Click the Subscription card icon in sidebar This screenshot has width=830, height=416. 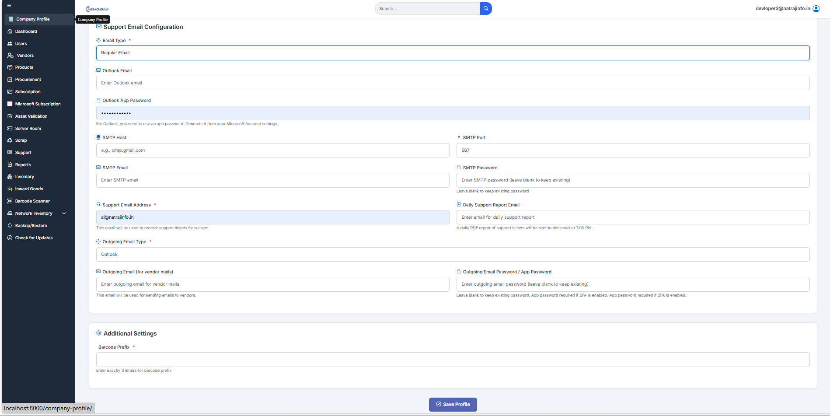pos(10,92)
